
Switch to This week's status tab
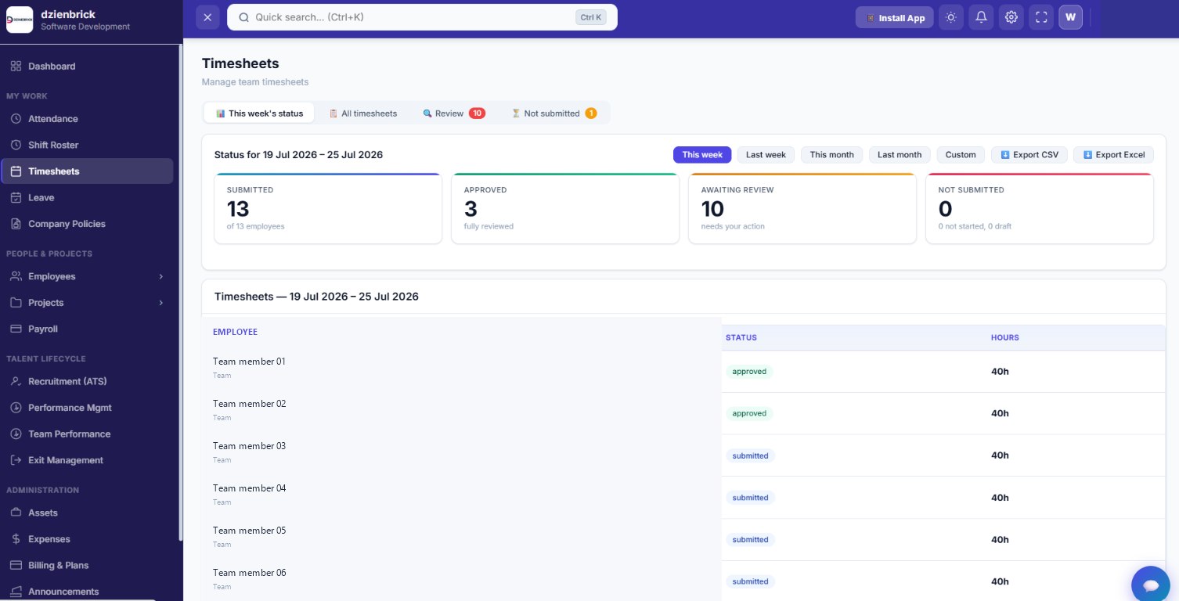coord(259,113)
